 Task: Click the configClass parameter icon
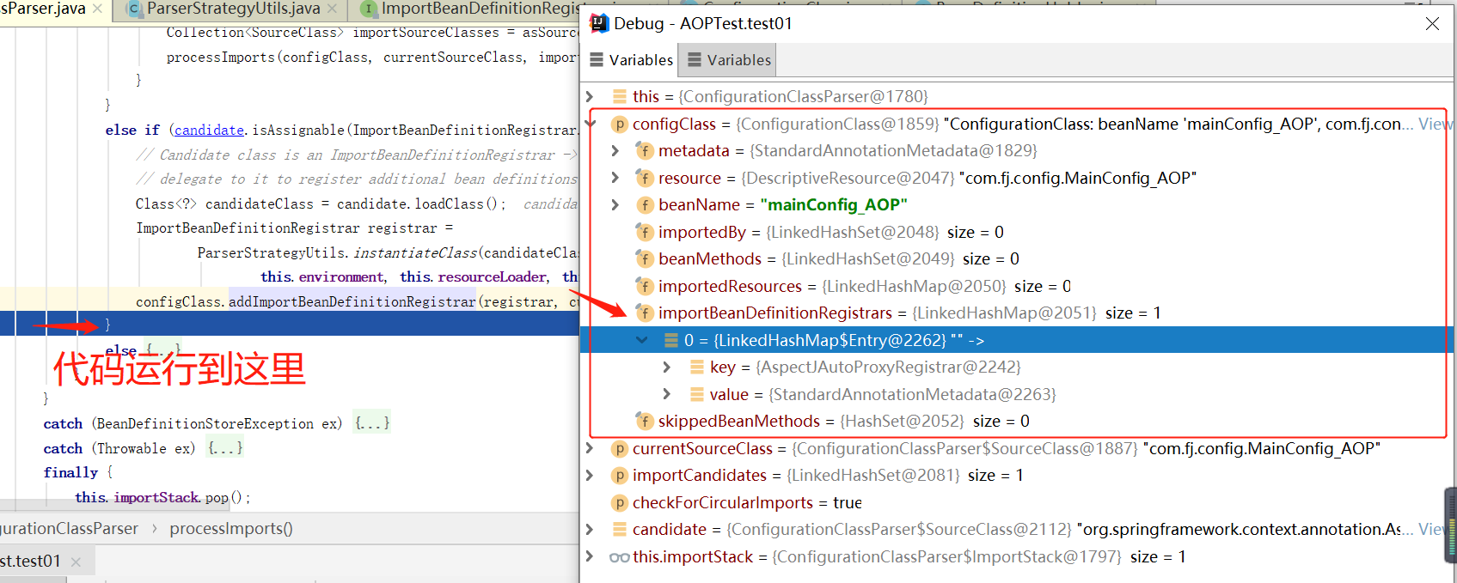coord(619,124)
